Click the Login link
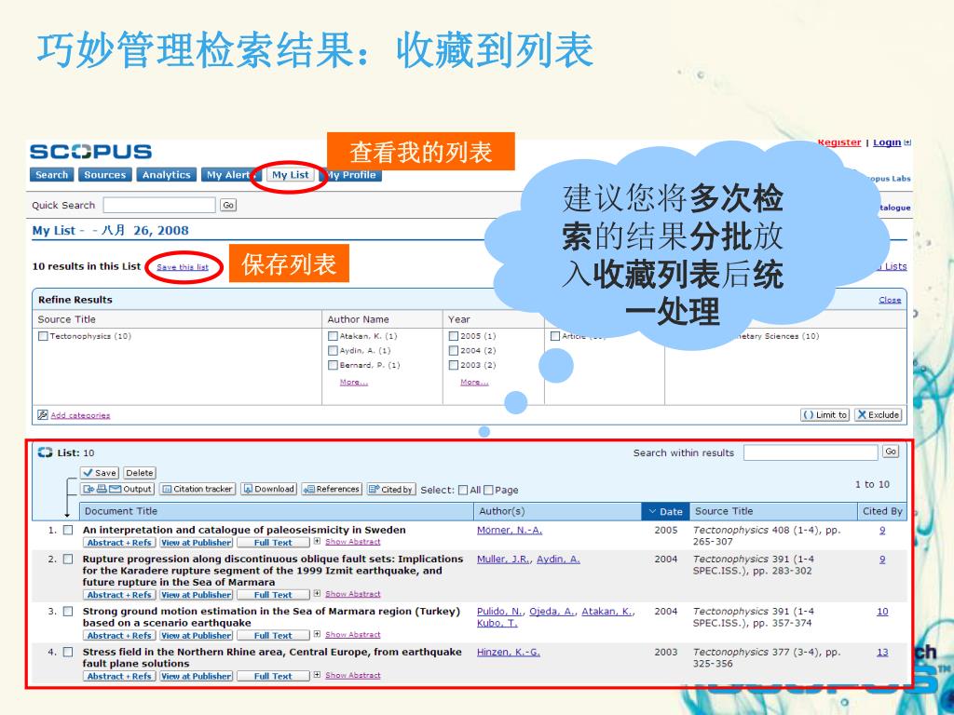Viewport: 954px width, 715px height. (x=887, y=142)
